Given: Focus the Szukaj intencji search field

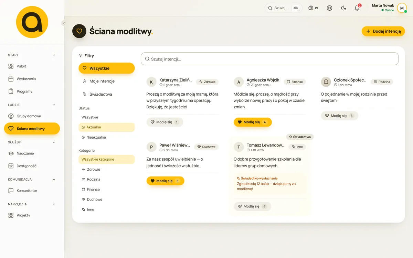Looking at the screenshot, I should 269,59.
